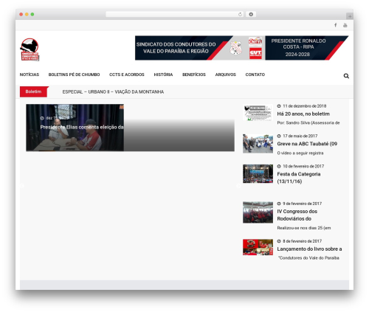Click the red Boletim label button

[x=34, y=91]
